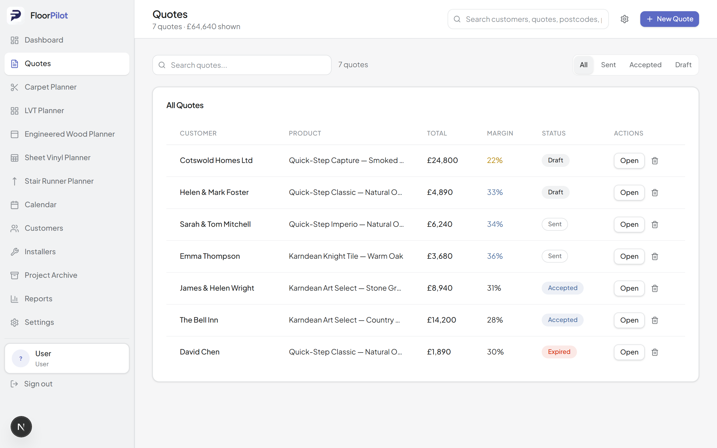Click the LVT Planner grid icon
The height and width of the screenshot is (448, 717).
[x=15, y=111]
